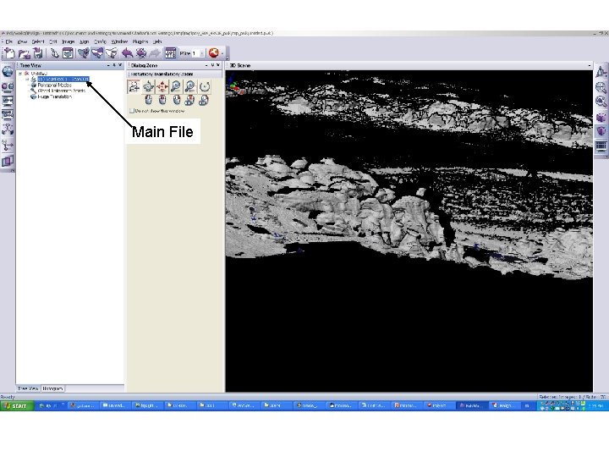The height and width of the screenshot is (457, 609).
Task: Click the upper purple cube in right toolbar
Action: [601, 117]
